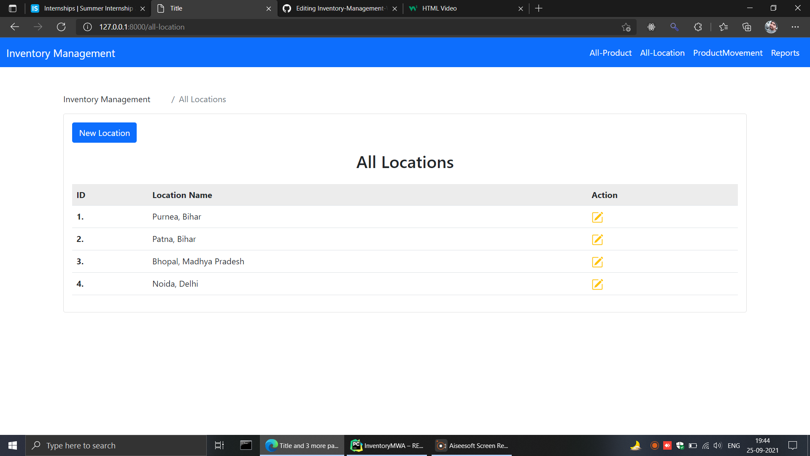Click the browser profile avatar

click(x=771, y=27)
